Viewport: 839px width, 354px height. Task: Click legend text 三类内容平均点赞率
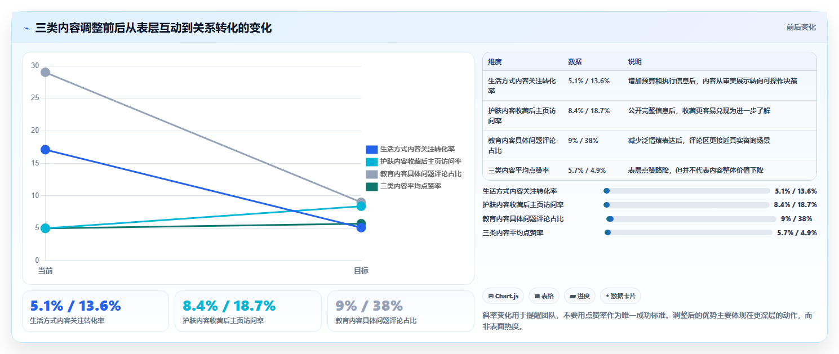tap(411, 186)
